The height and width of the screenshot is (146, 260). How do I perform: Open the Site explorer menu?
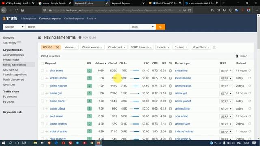point(28,19)
